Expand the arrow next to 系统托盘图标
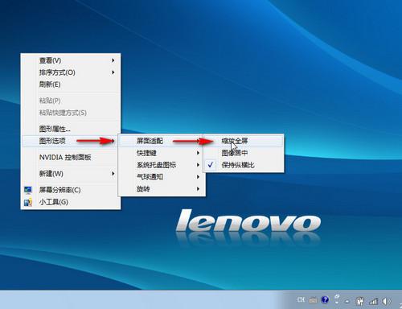This screenshot has width=402, height=309. point(198,165)
